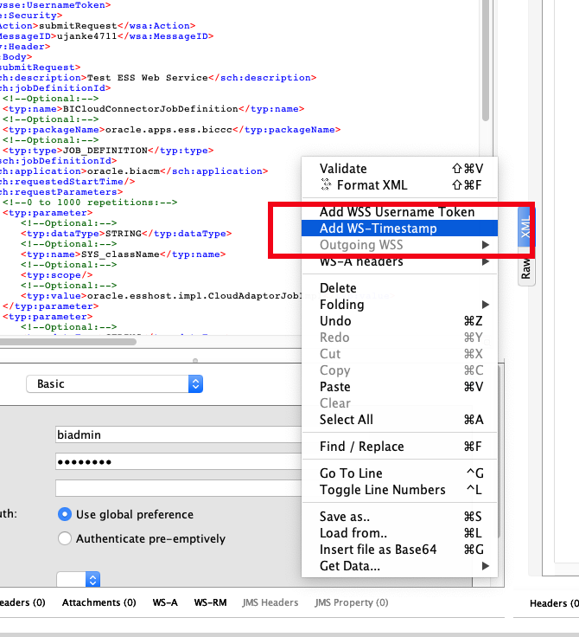579x637 pixels.
Task: Choose Delete from the context menu
Action: pyautogui.click(x=399, y=288)
